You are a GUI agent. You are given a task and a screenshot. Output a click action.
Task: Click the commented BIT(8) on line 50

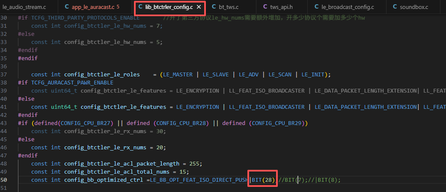[327, 180]
